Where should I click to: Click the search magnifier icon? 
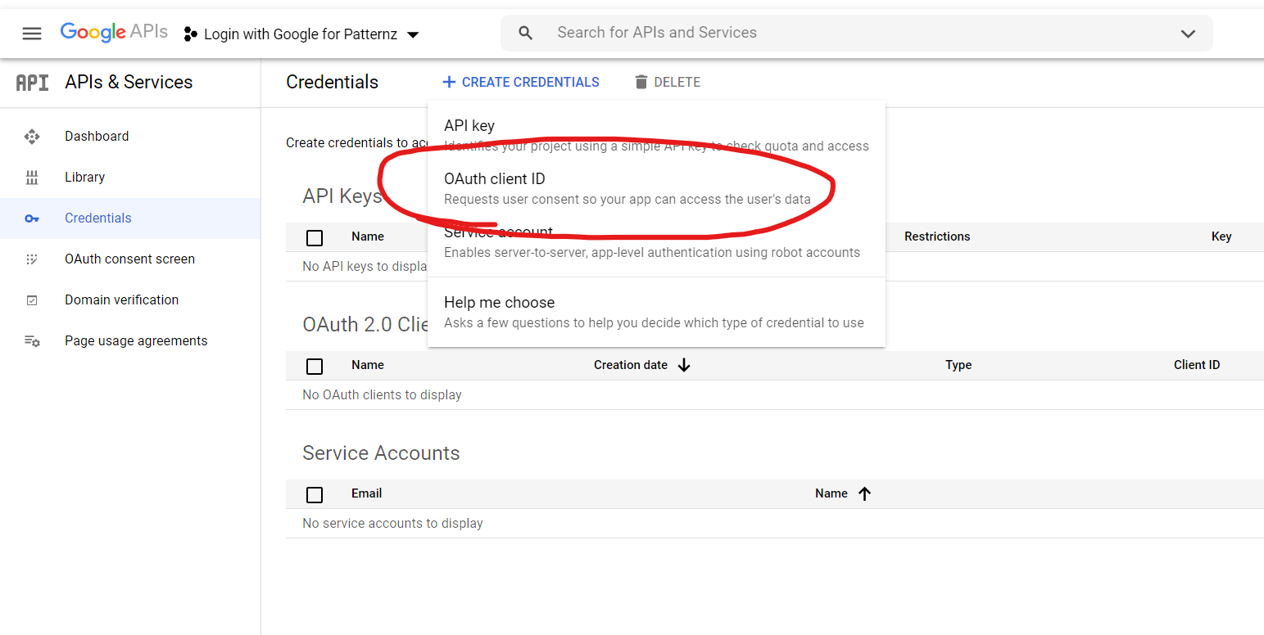tap(526, 34)
